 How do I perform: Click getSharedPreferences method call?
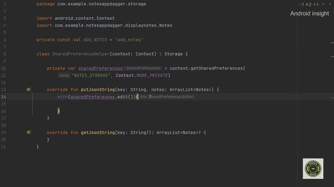[217, 68]
